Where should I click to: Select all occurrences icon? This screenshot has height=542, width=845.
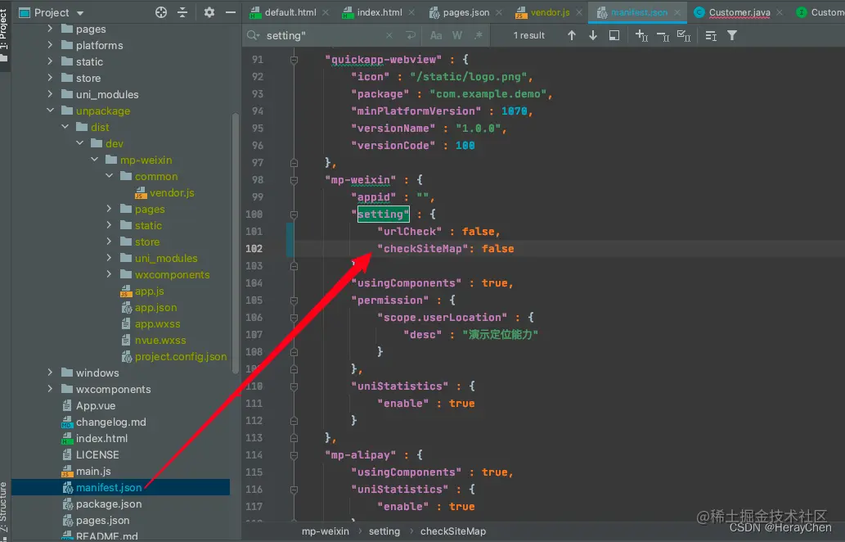point(684,35)
